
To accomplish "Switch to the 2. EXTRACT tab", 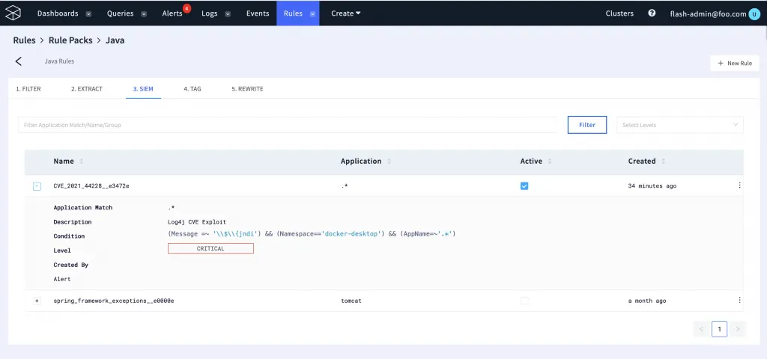I will coord(87,89).
